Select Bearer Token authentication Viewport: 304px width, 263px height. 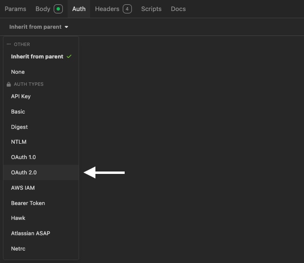28,203
